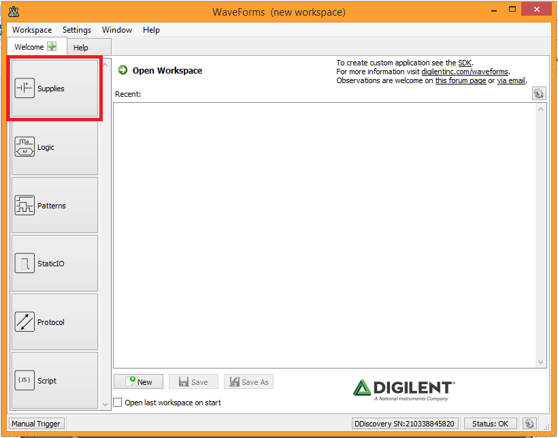Click the Save workspace button
Viewport: 558px width, 438px height.
click(193, 381)
